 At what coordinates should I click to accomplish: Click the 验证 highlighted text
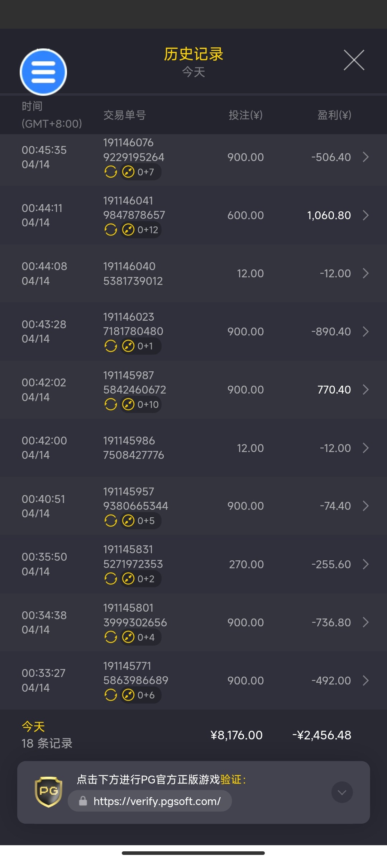[231, 779]
